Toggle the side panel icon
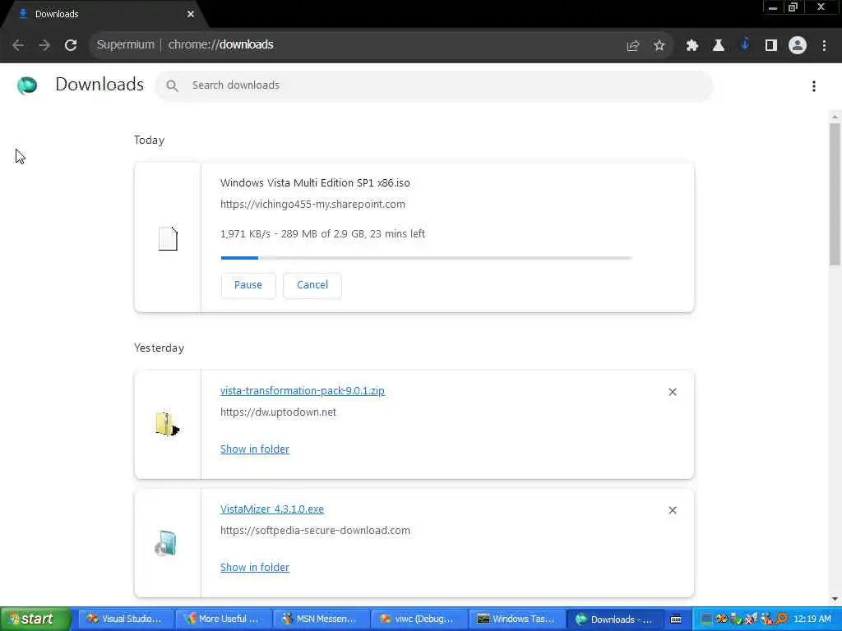This screenshot has width=842, height=631. [771, 46]
